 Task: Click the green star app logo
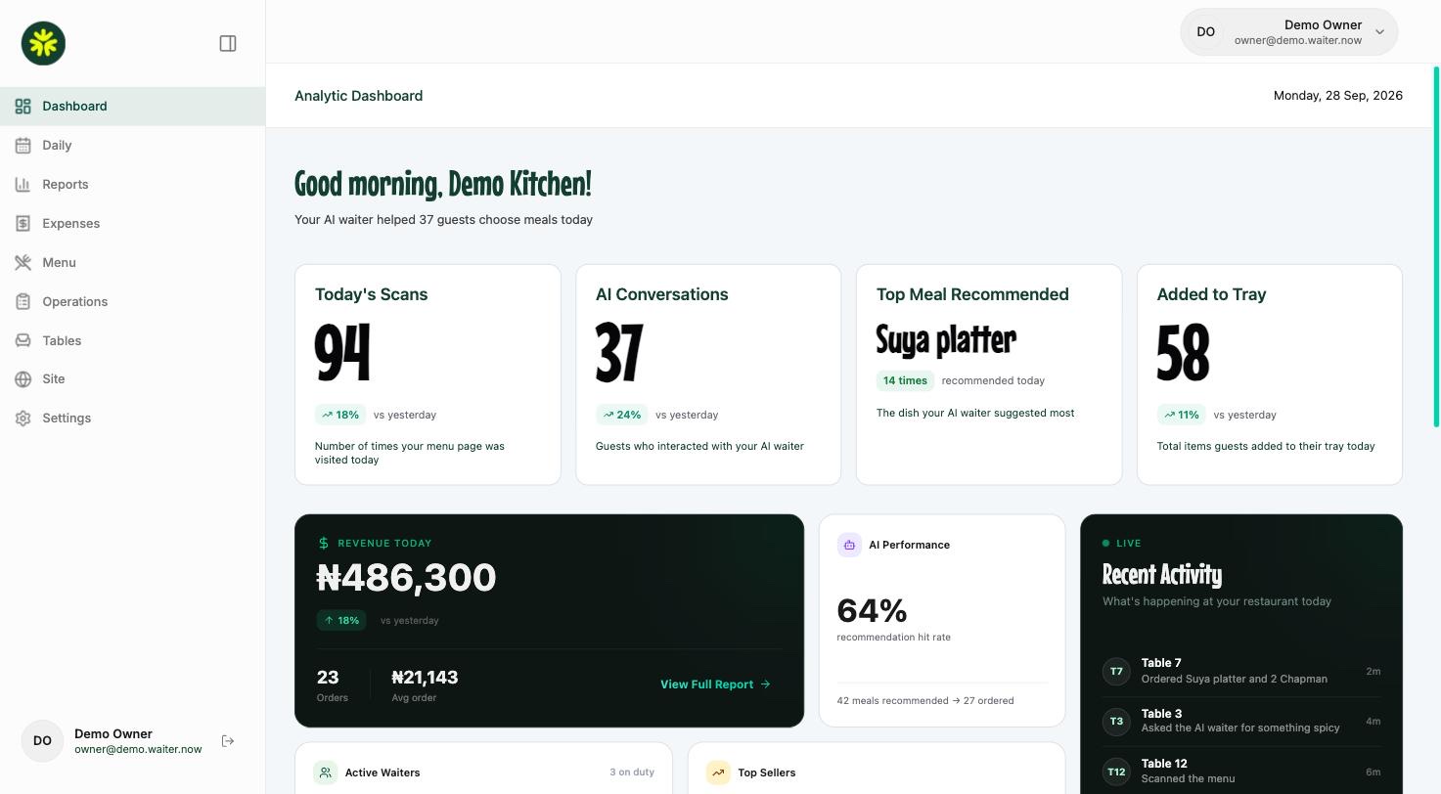tap(43, 43)
